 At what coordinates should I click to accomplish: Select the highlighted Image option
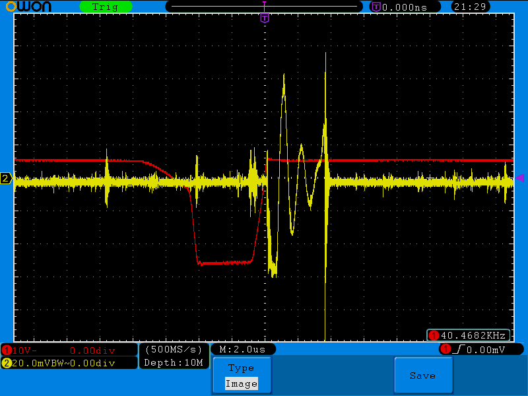241,383
